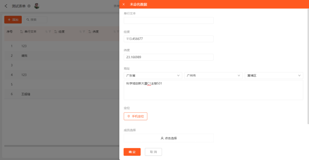Click the text-type icon of 纬度 column

pyautogui.click(x=90, y=31)
